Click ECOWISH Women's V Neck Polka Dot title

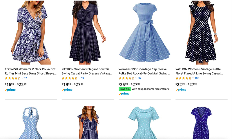31,71
